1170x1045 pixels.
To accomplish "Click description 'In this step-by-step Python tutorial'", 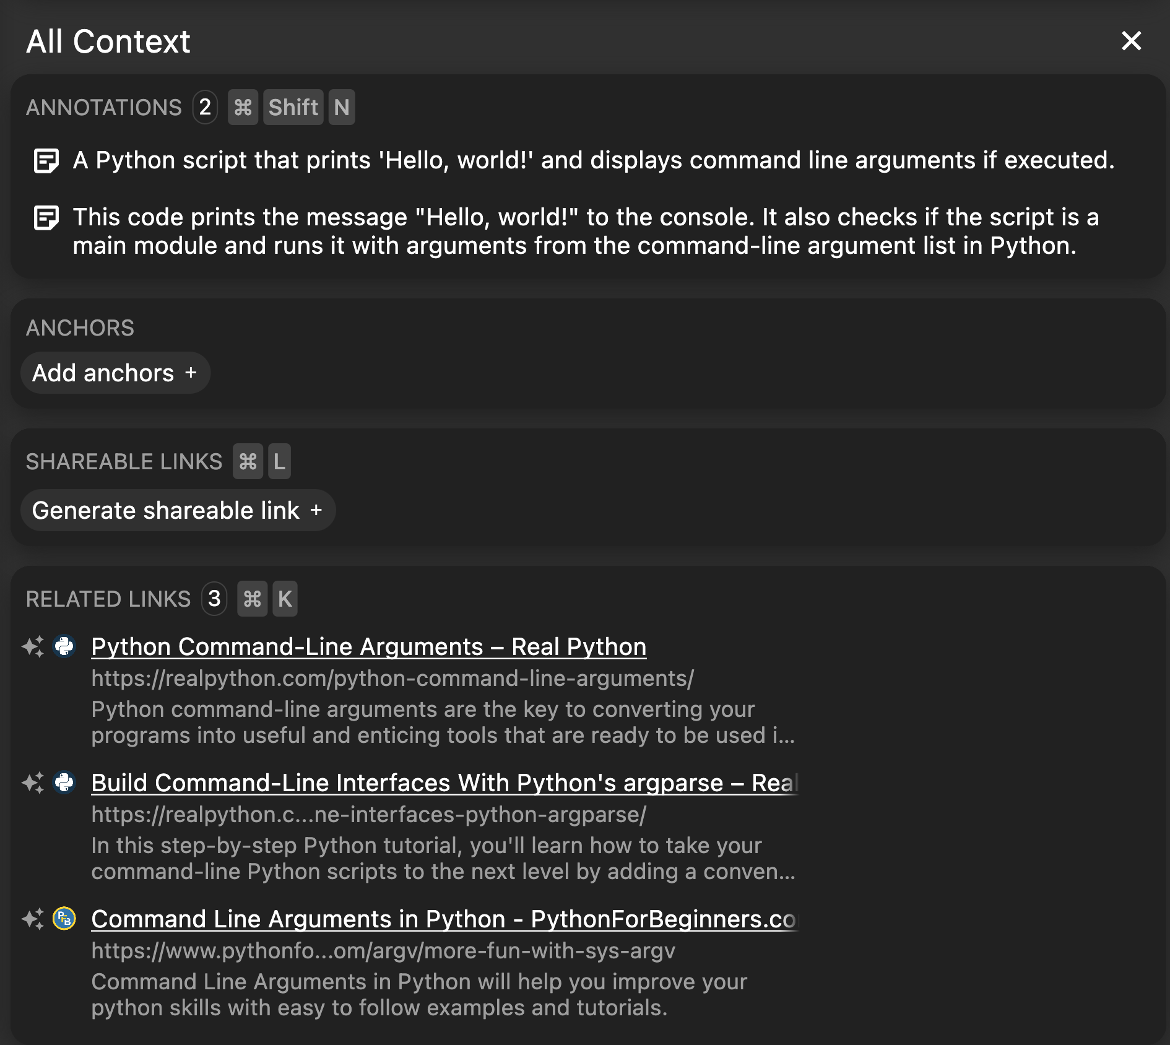I will 443,858.
